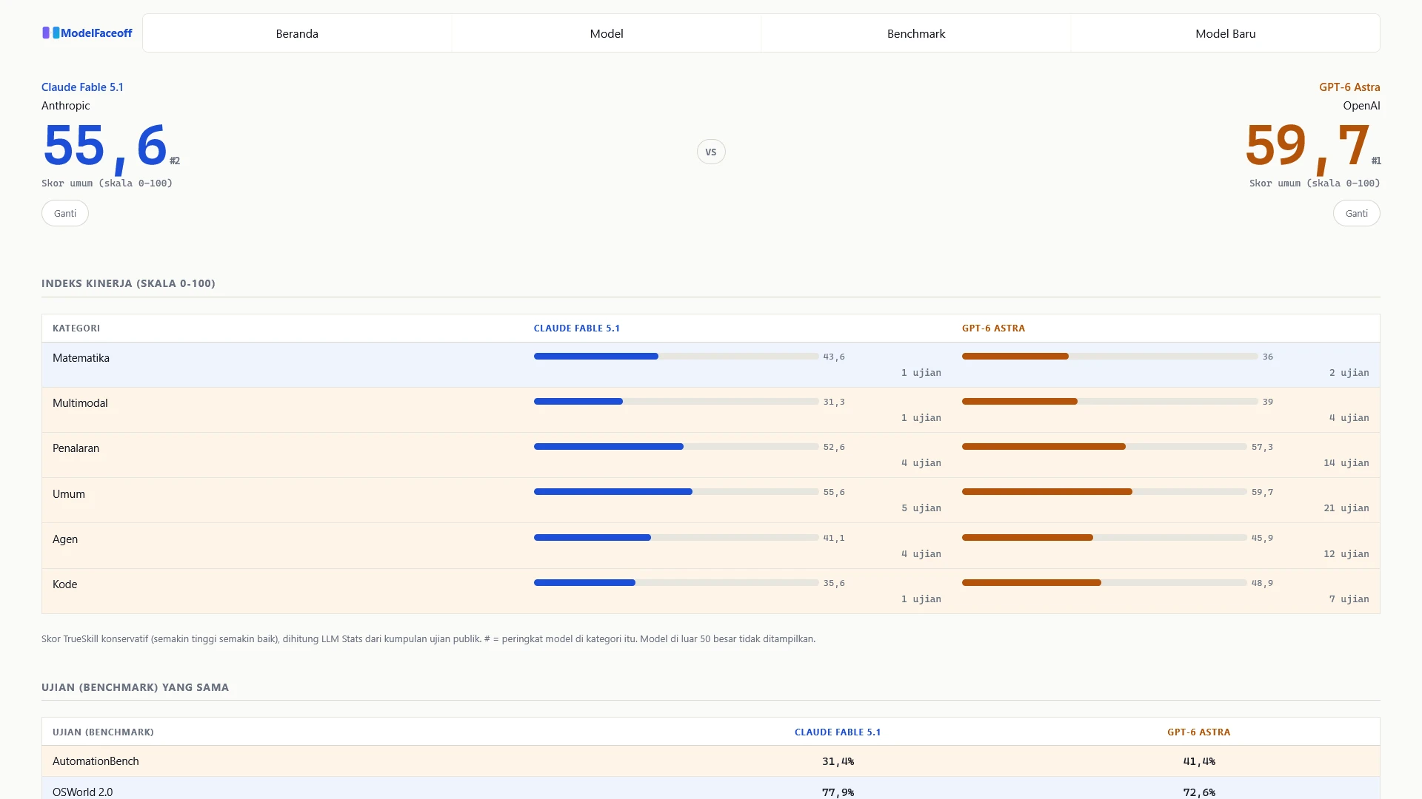1422x799 pixels.
Task: Go to the Model tab
Action: pyautogui.click(x=607, y=33)
